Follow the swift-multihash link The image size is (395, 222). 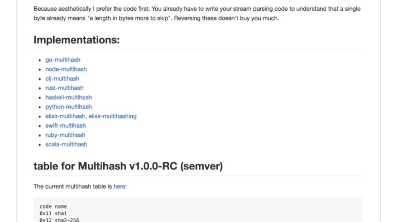pos(66,126)
